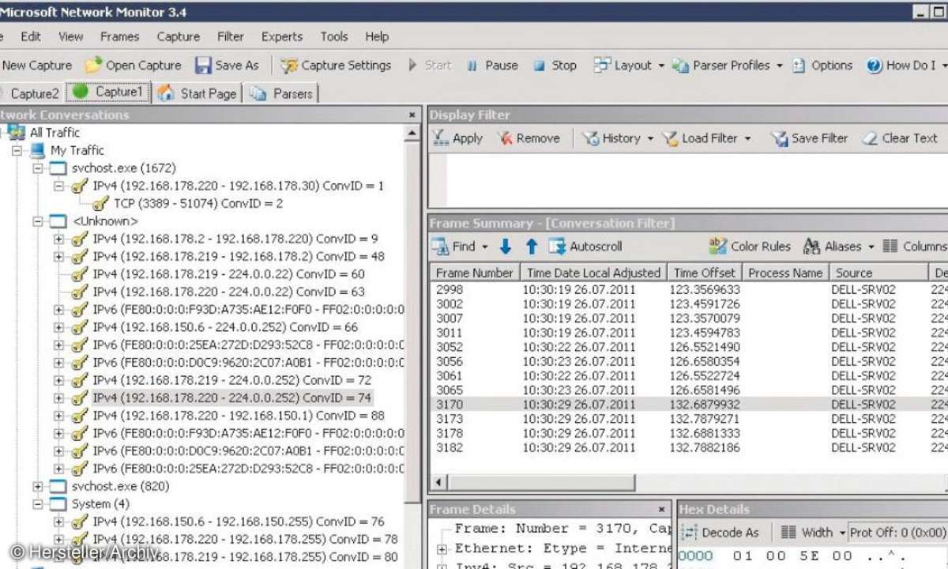Open the Frames menu
This screenshot has height=569, width=948.
119,36
